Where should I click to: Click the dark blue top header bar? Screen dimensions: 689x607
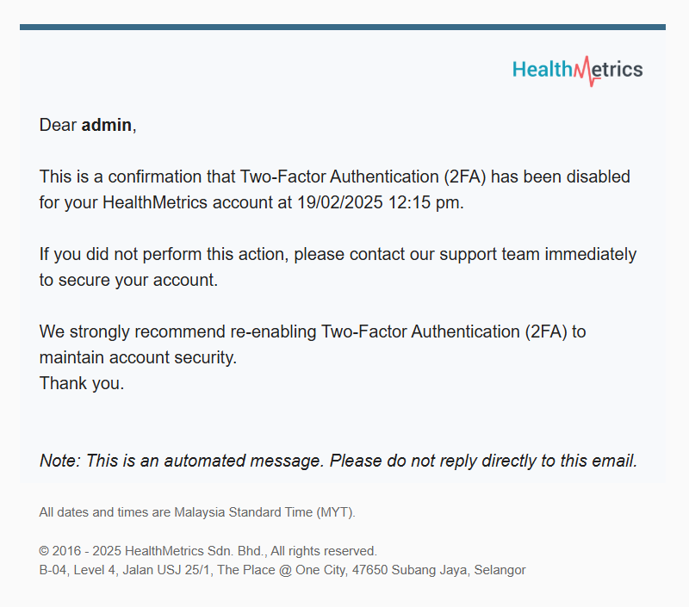click(x=343, y=27)
